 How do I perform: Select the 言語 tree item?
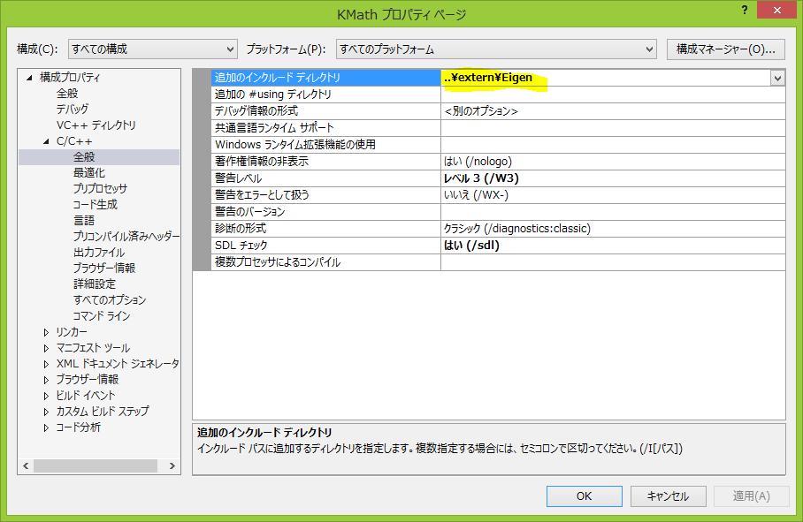coord(84,220)
